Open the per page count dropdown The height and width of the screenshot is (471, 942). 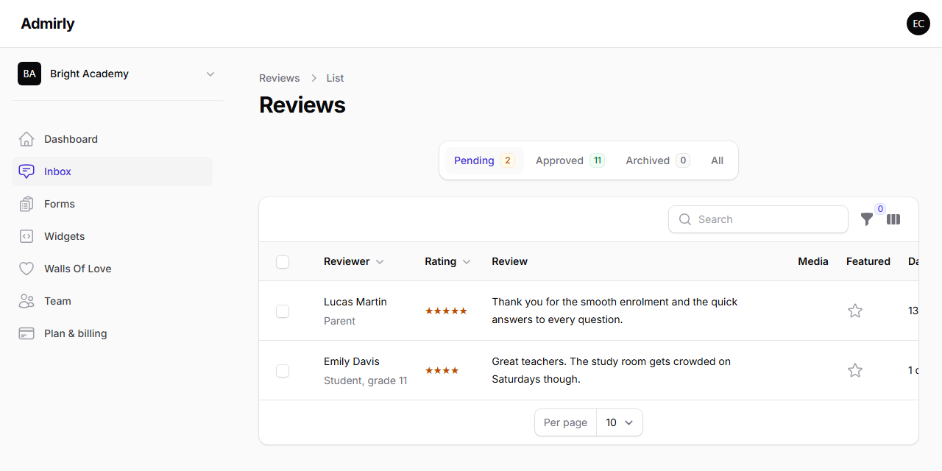point(619,422)
